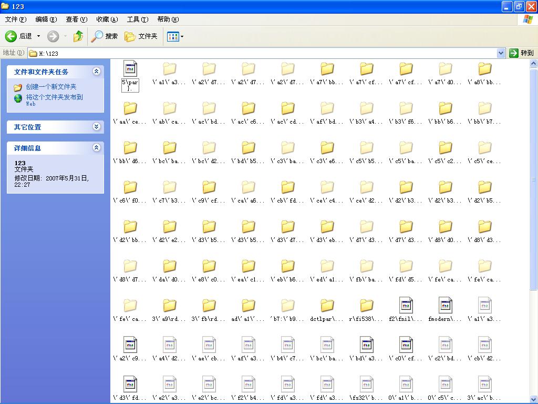
Task: Open the Back button history dropdown arrow
Action: 38,36
